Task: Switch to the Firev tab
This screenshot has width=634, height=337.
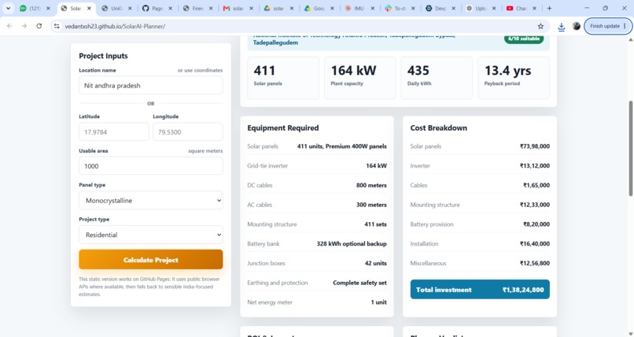Action: 197,8
